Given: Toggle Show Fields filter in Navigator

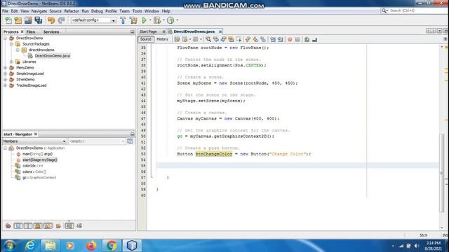Looking at the screenshot, I should coord(18,226).
